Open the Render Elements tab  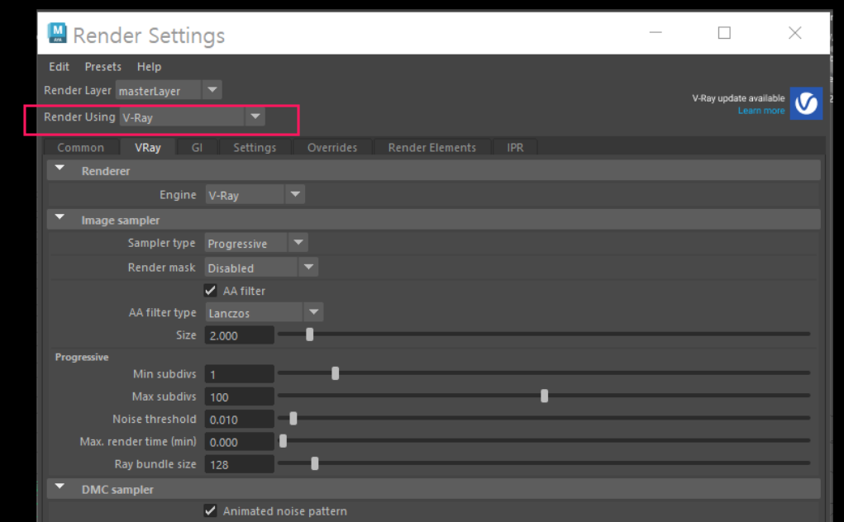pyautogui.click(x=432, y=147)
